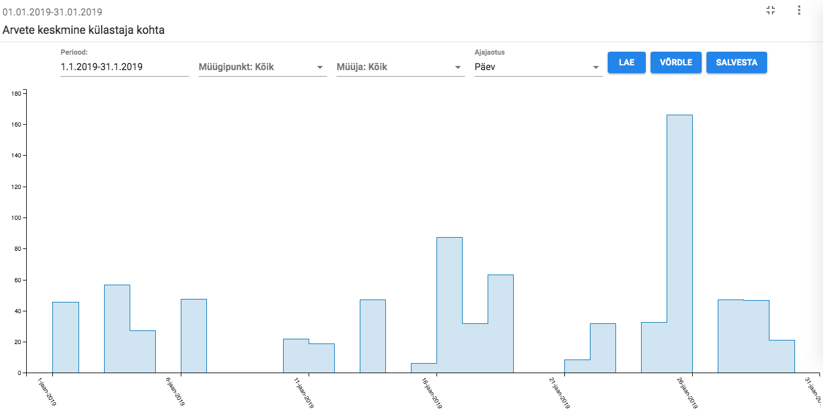Click the bar reaching about 63
The width and height of the screenshot is (823, 413).
(501, 324)
